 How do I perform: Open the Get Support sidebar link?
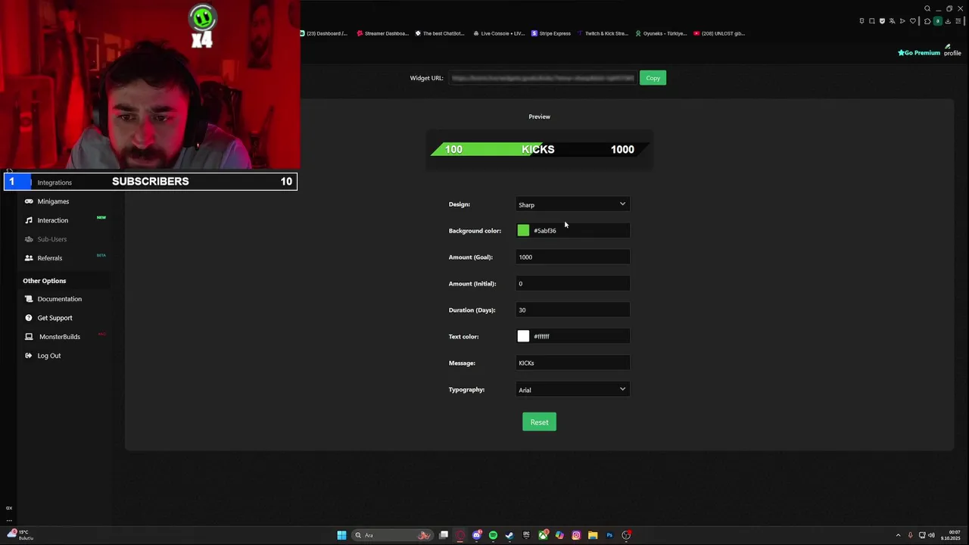(55, 318)
